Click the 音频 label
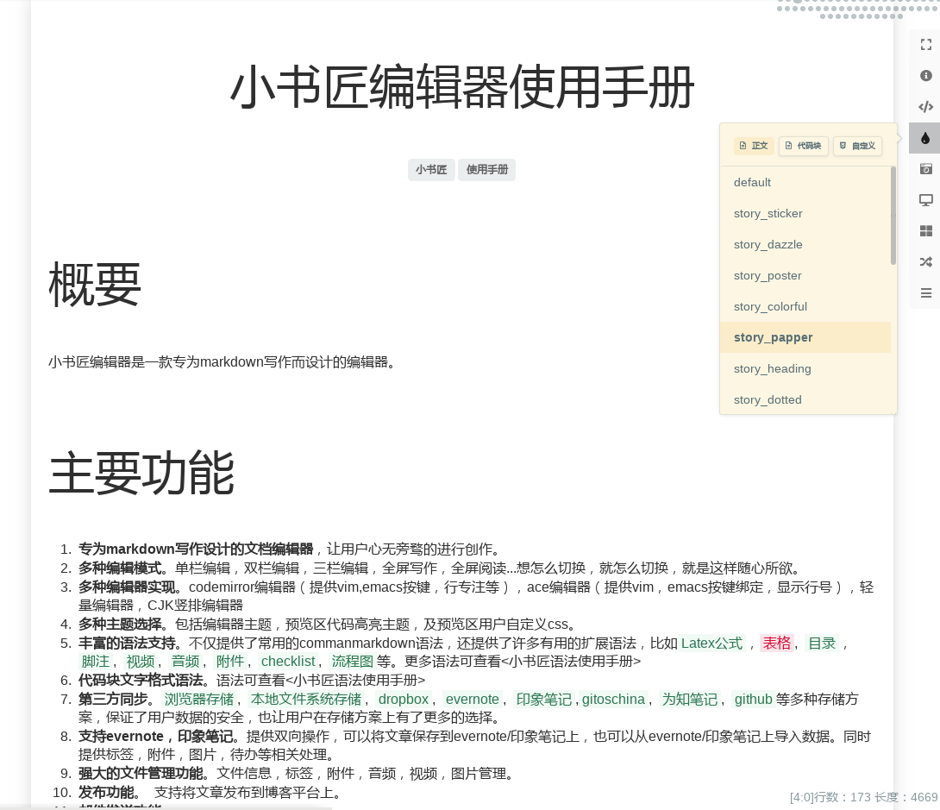Viewport: 940px width, 810px height. pos(185,662)
